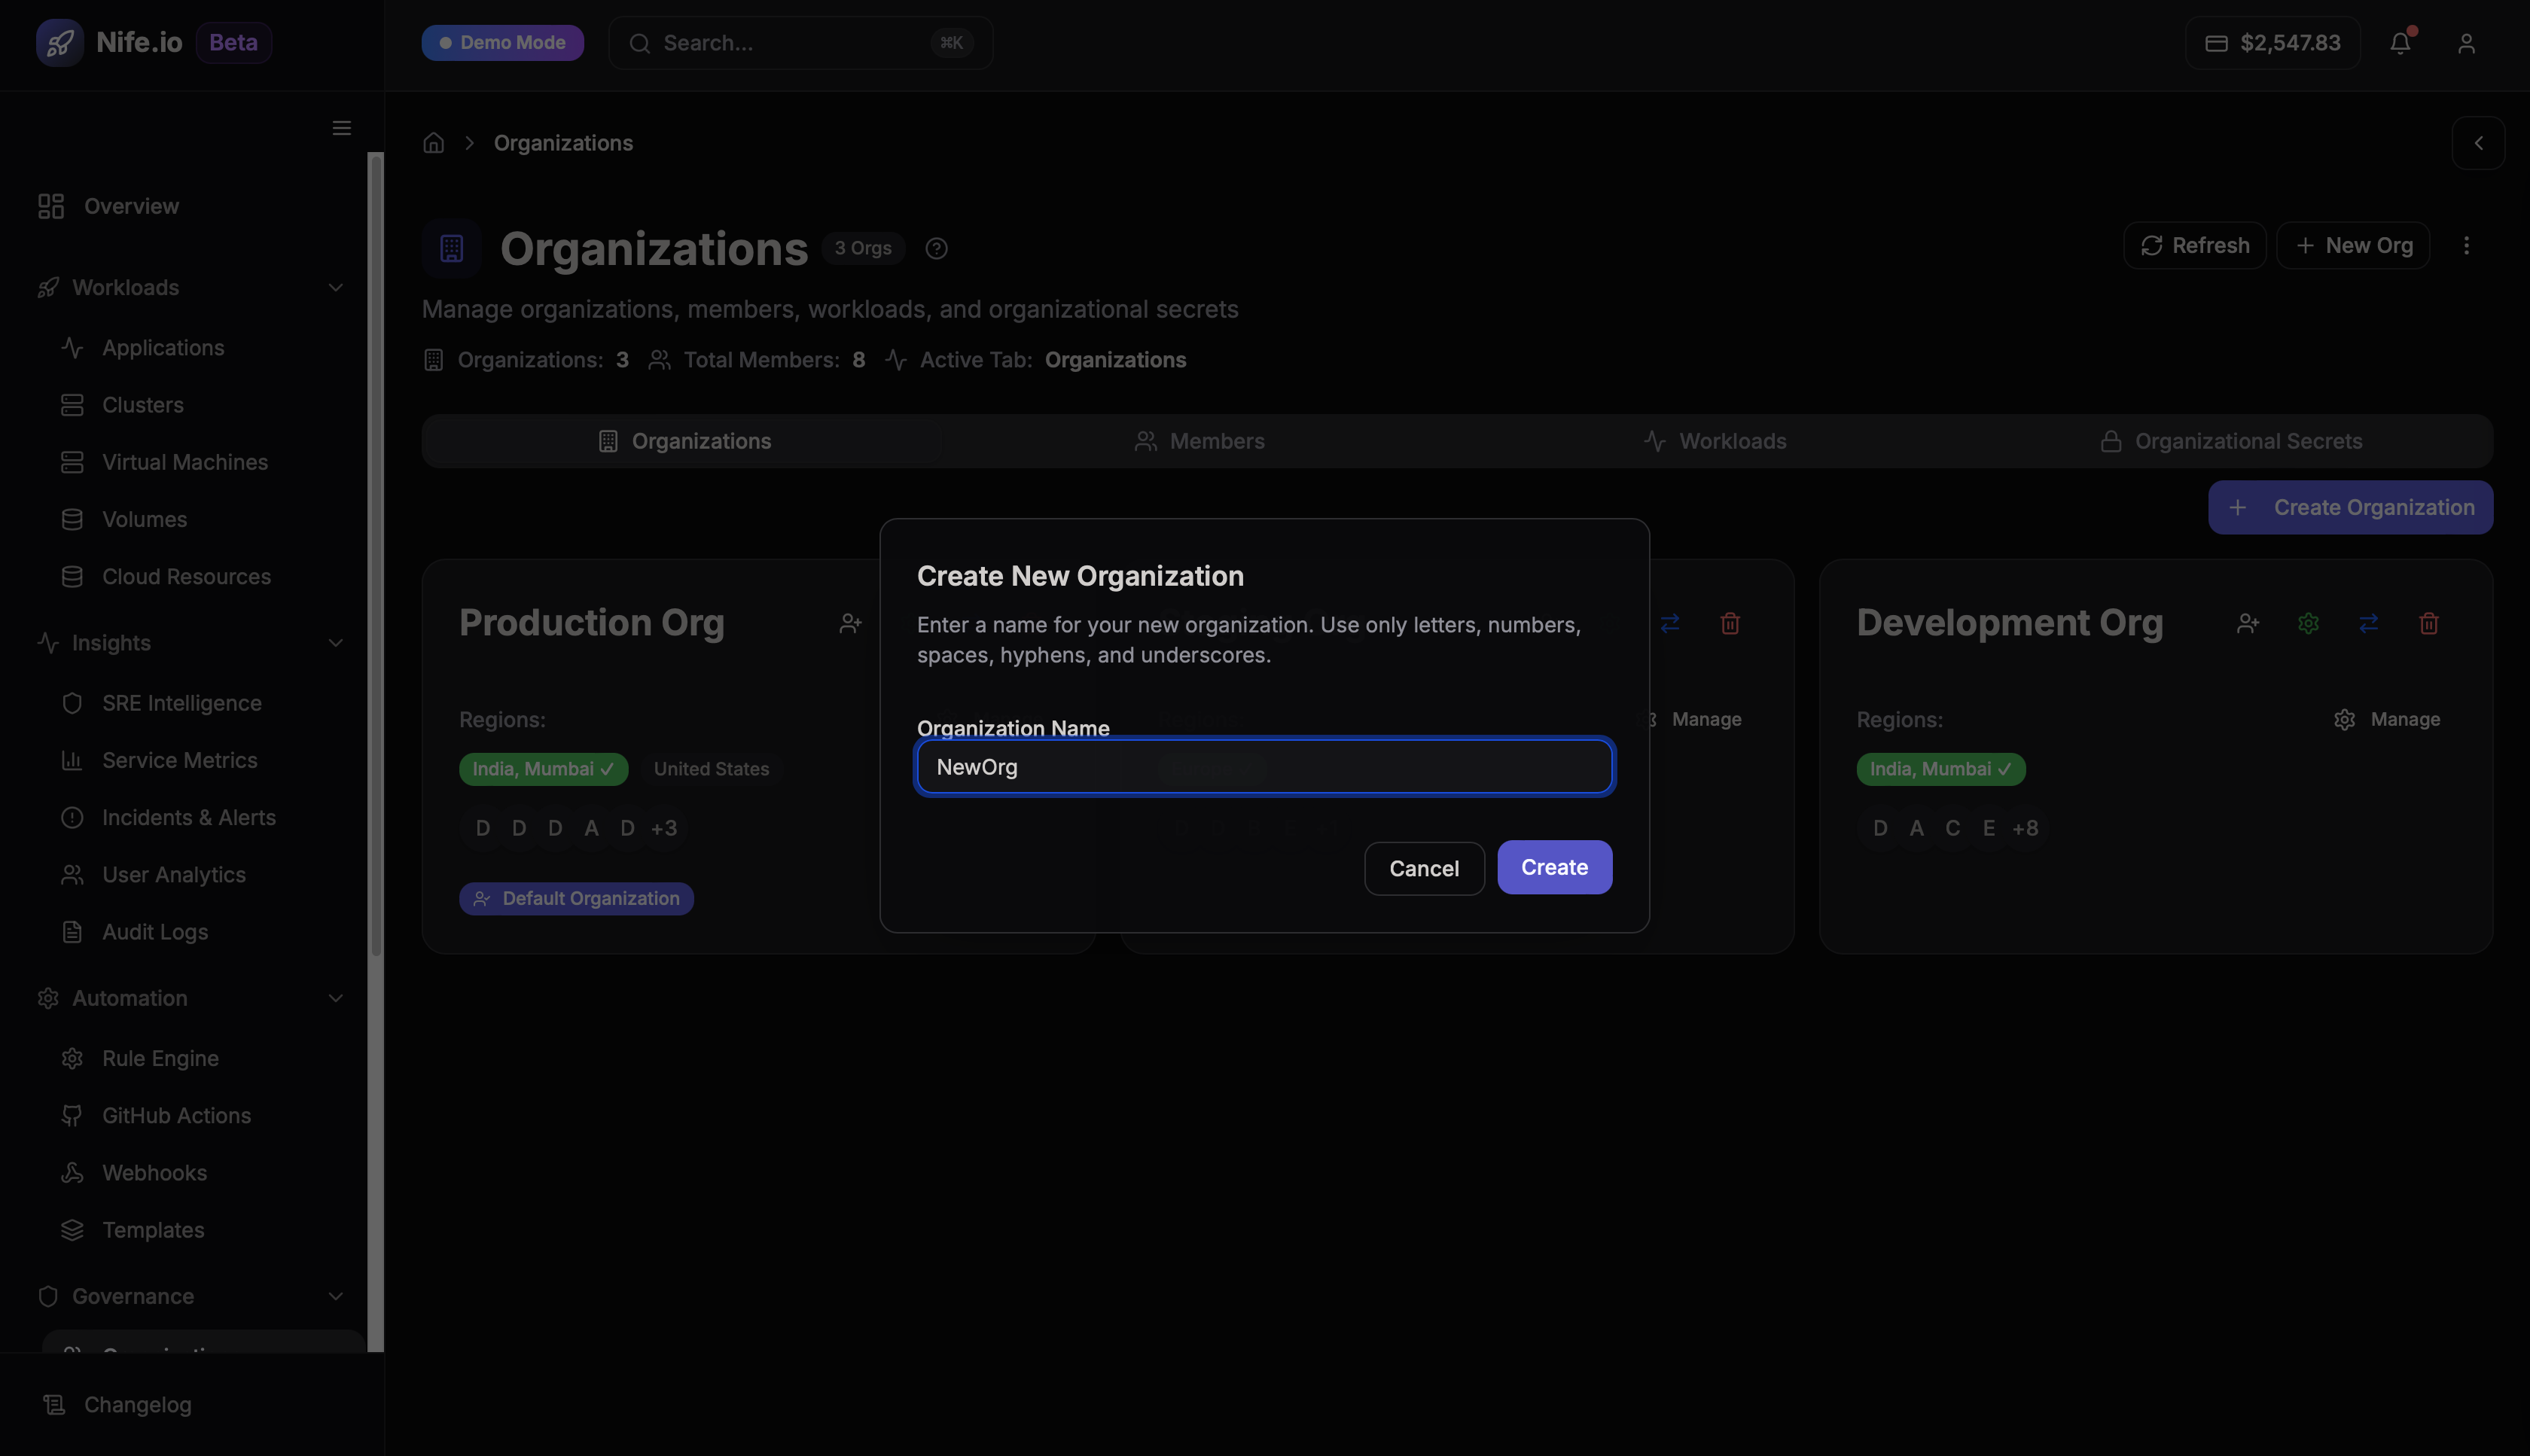This screenshot has height=1456, width=2530.
Task: Click the blue transfer arrows on Development Org
Action: click(2368, 623)
